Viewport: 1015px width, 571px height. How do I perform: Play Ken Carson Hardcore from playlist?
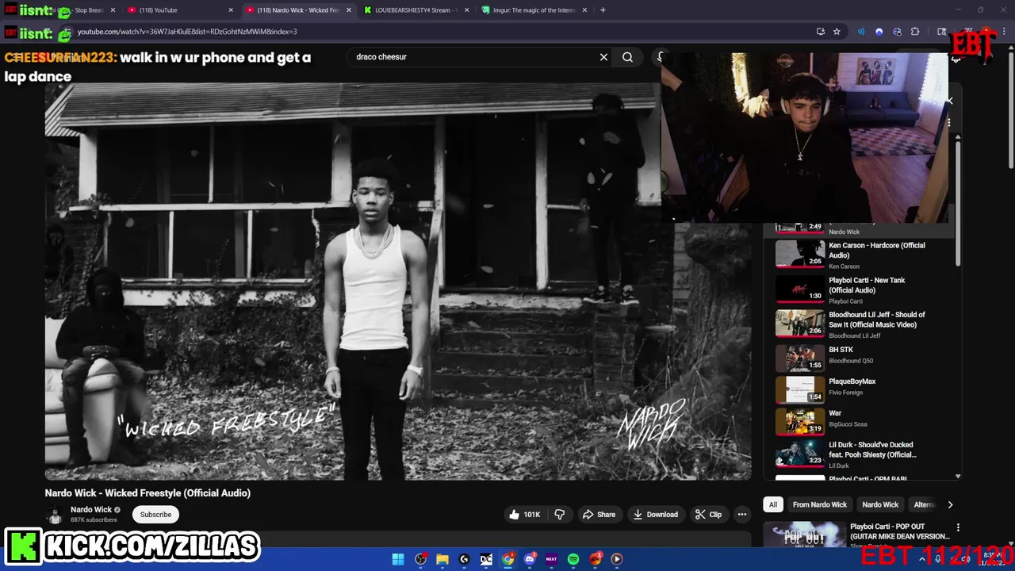tap(860, 255)
